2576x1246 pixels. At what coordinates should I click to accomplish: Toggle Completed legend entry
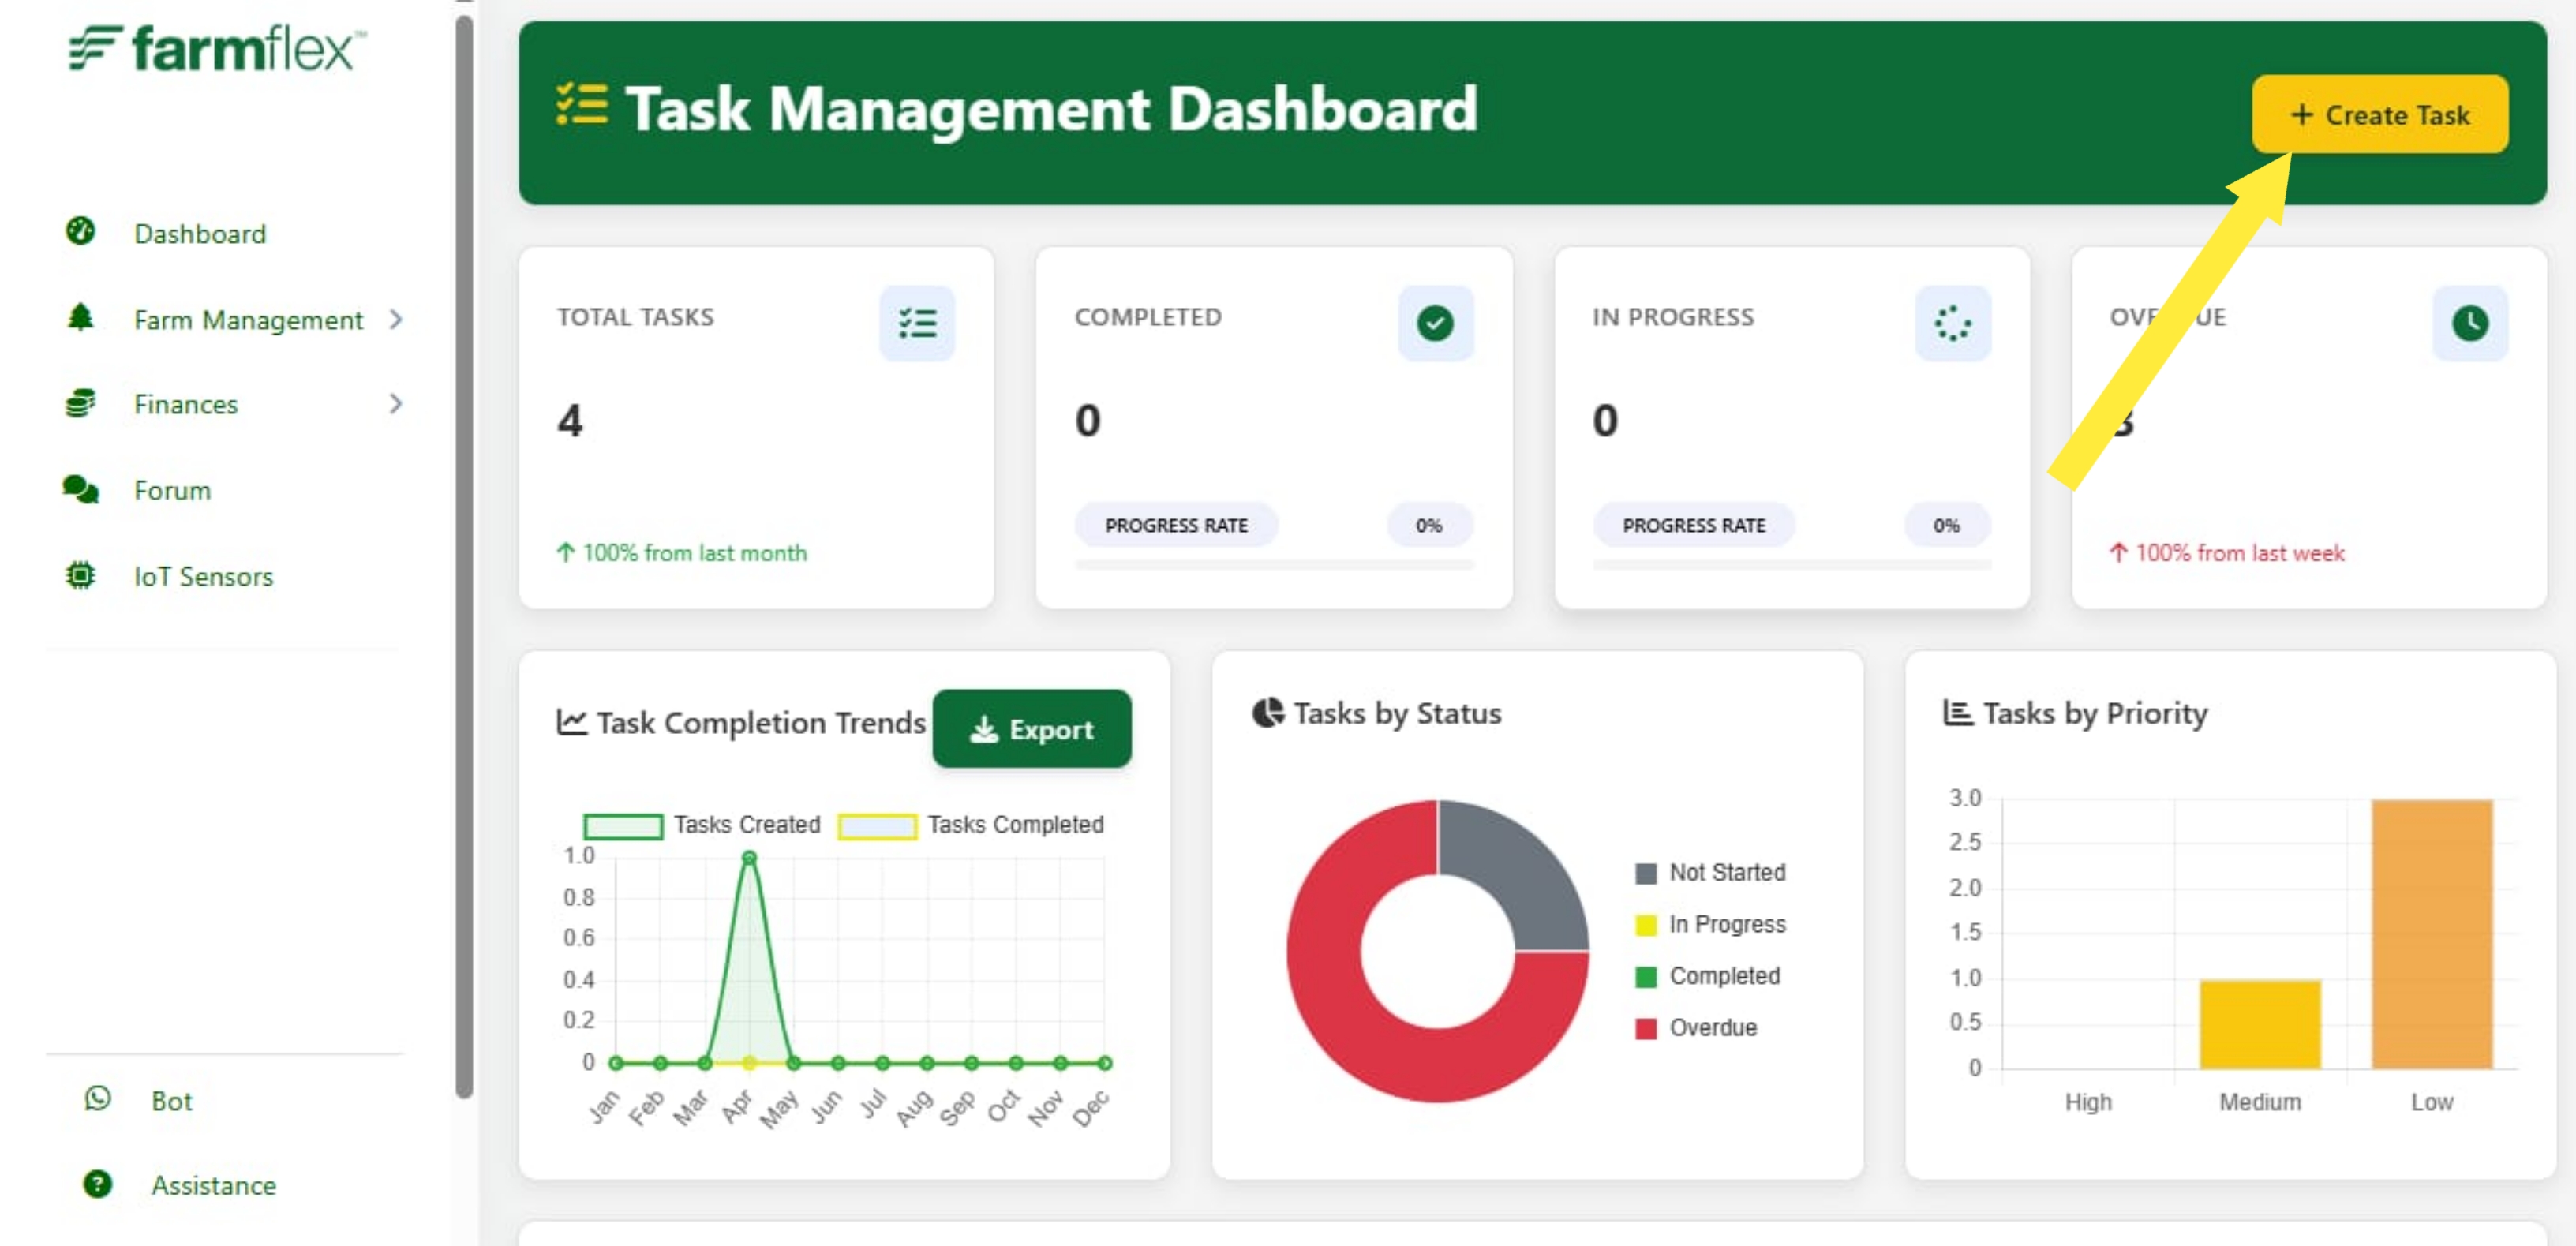pyautogui.click(x=1707, y=975)
